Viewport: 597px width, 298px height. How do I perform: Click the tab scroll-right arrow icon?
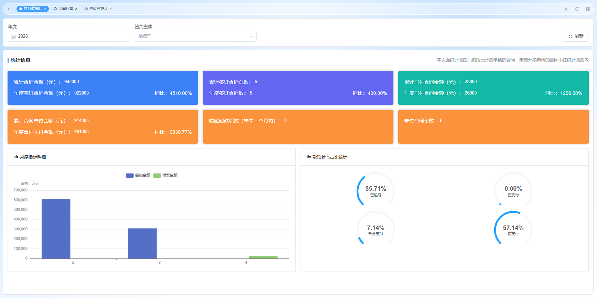point(566,9)
